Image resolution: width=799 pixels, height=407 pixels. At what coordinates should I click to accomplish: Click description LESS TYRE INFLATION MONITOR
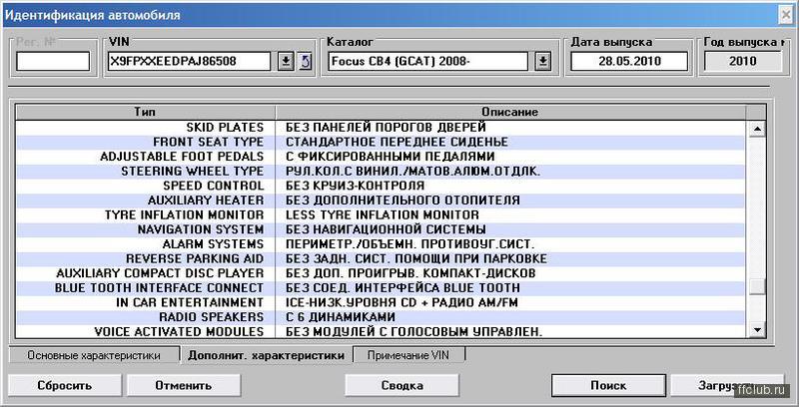coord(383,215)
